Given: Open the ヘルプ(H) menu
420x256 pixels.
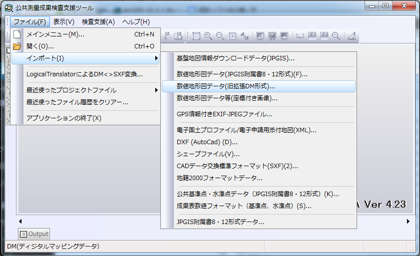Looking at the screenshot, I should pyautogui.click(x=136, y=21).
